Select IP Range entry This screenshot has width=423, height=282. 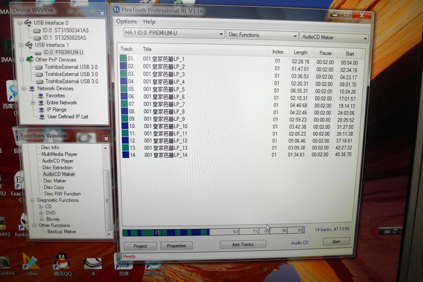57,110
